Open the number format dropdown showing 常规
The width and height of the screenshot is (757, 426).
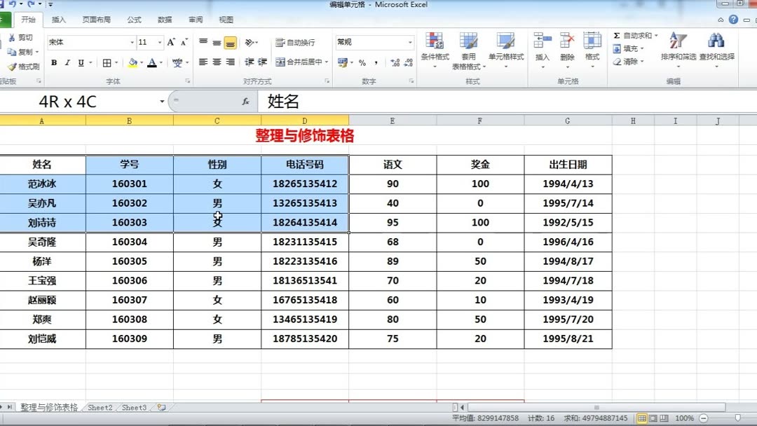(376, 42)
